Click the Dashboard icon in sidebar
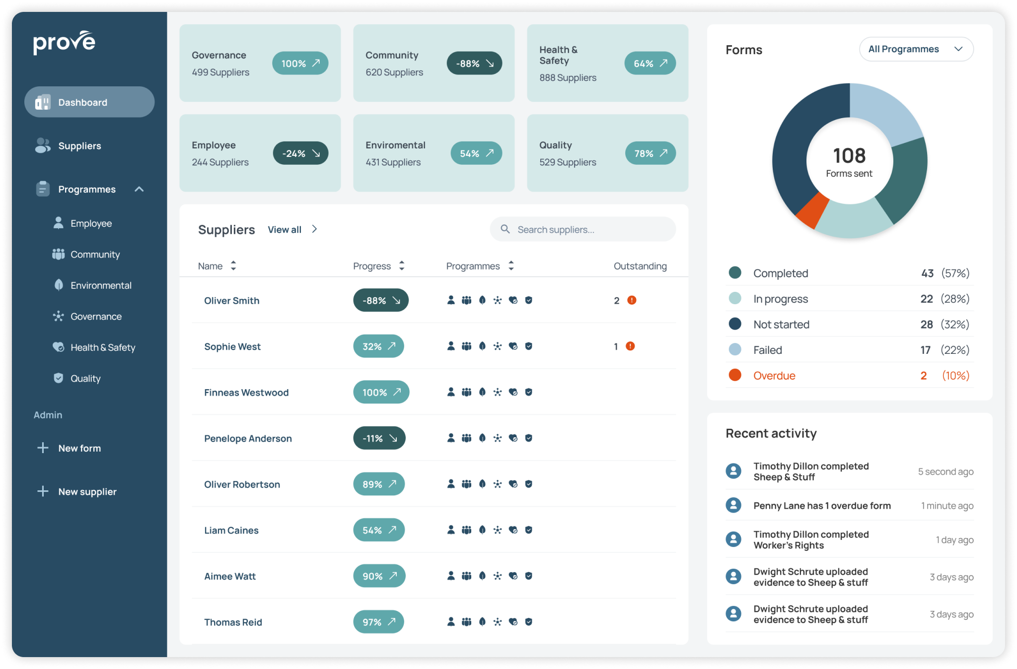Screen dimensions: 1017x669 (43, 102)
